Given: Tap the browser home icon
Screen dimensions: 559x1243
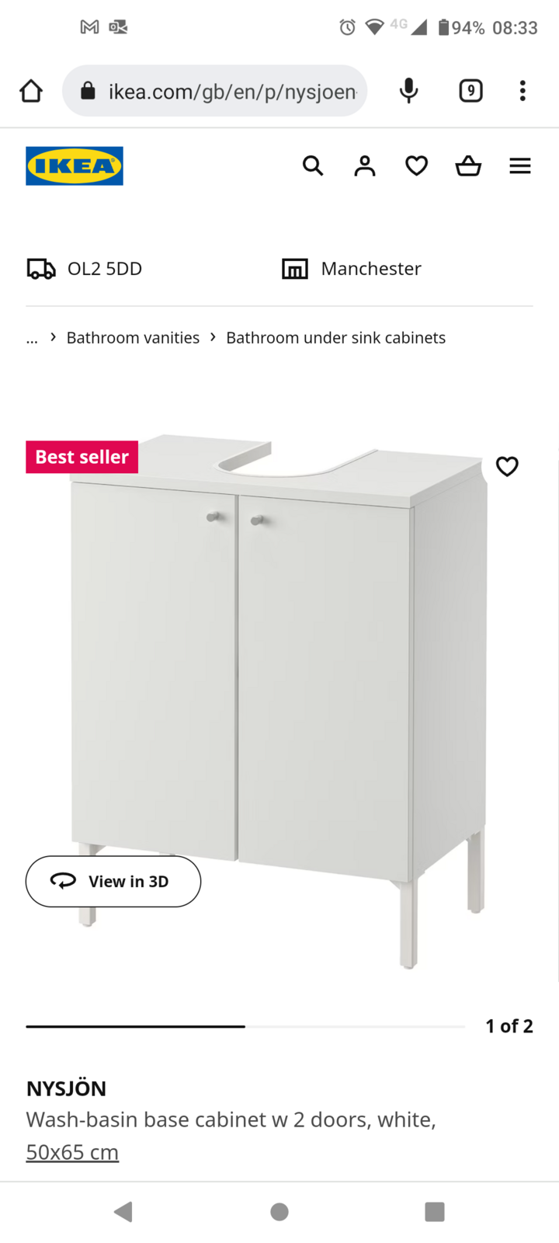Looking at the screenshot, I should [x=31, y=91].
